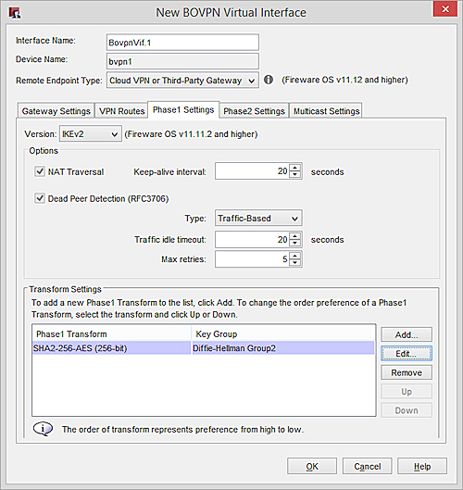463x490 pixels.
Task: Open Help for this dialog
Action: tap(422, 466)
